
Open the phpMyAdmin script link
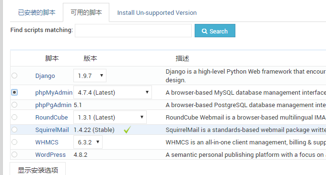[x=54, y=92]
